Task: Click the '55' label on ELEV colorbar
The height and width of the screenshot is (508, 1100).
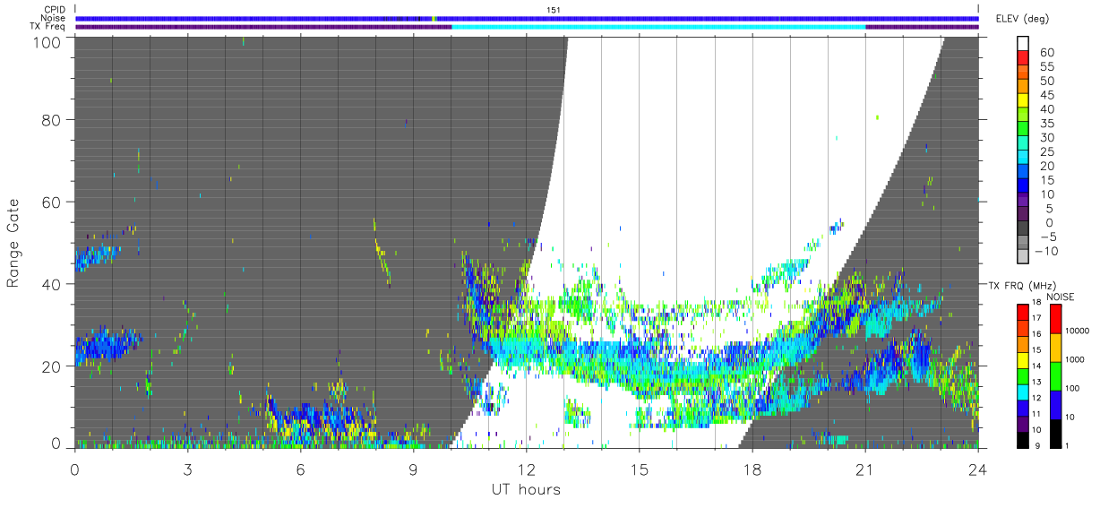Action: 1046,67
